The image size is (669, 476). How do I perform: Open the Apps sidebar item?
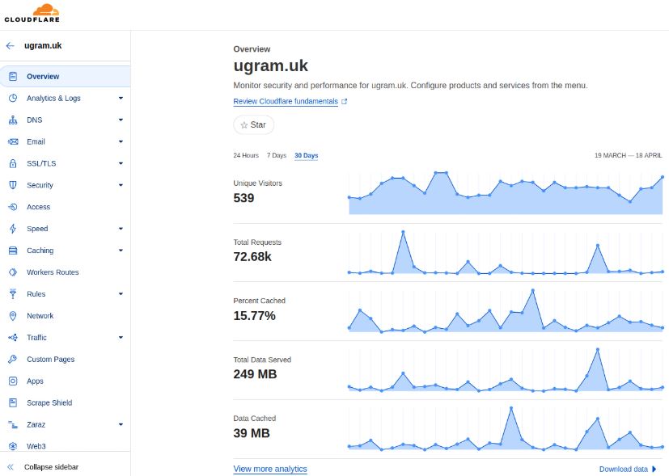coord(66,381)
